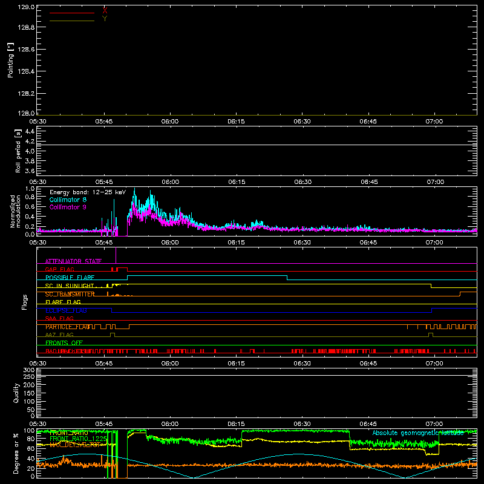Click the magenta attenuator state spike in Flags

pyautogui.click(x=116, y=255)
